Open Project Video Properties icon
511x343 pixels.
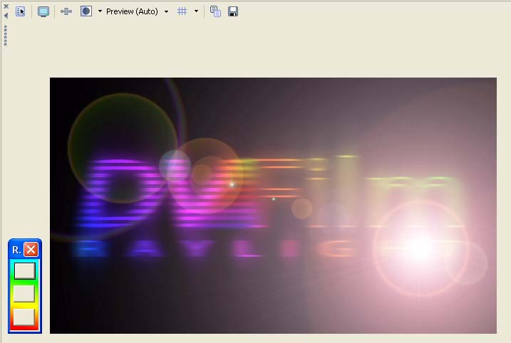[x=20, y=11]
